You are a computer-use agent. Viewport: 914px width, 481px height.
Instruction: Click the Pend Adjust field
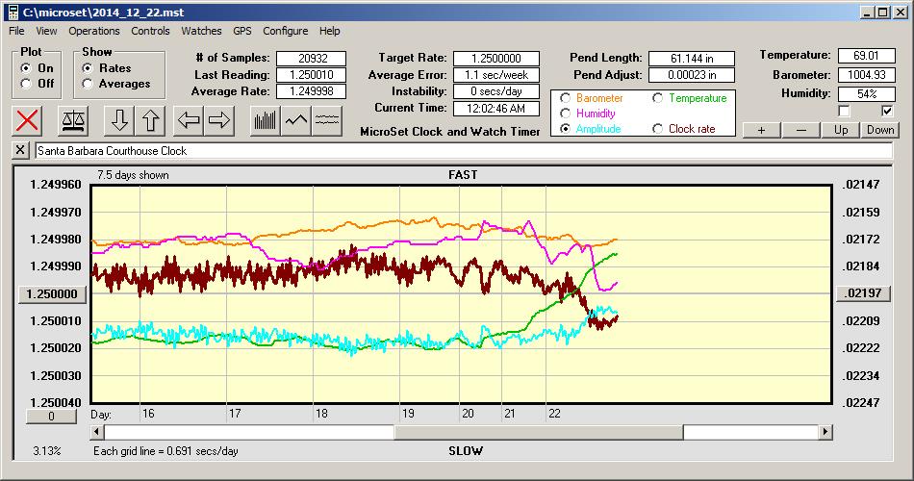tap(692, 75)
